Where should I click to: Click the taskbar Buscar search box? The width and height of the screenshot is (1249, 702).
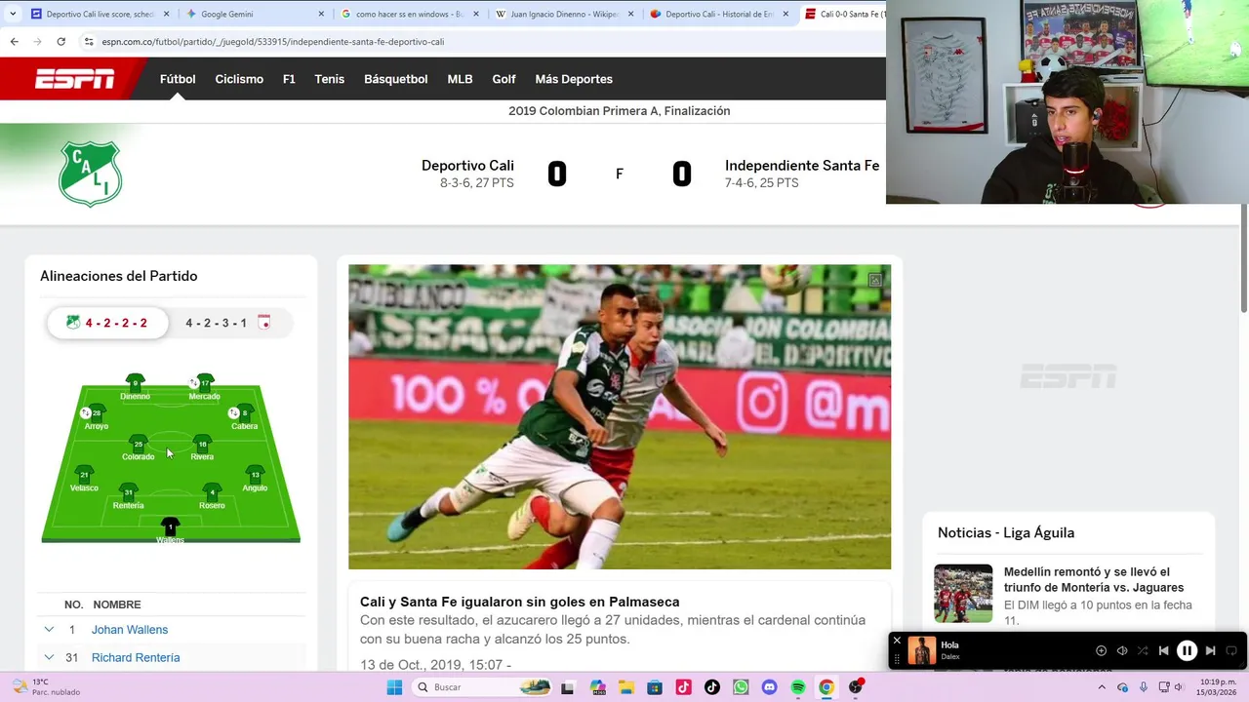(480, 687)
